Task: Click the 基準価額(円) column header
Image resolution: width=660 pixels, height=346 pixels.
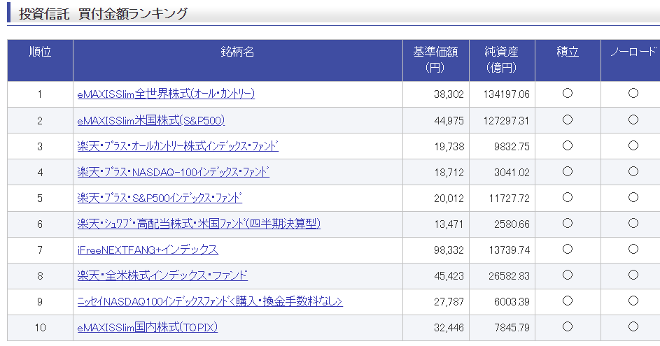Action: click(435, 60)
